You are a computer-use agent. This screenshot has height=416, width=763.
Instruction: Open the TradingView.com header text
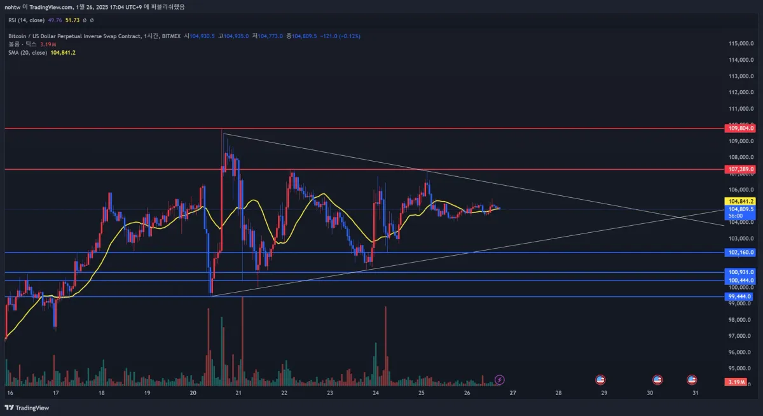[51, 7]
